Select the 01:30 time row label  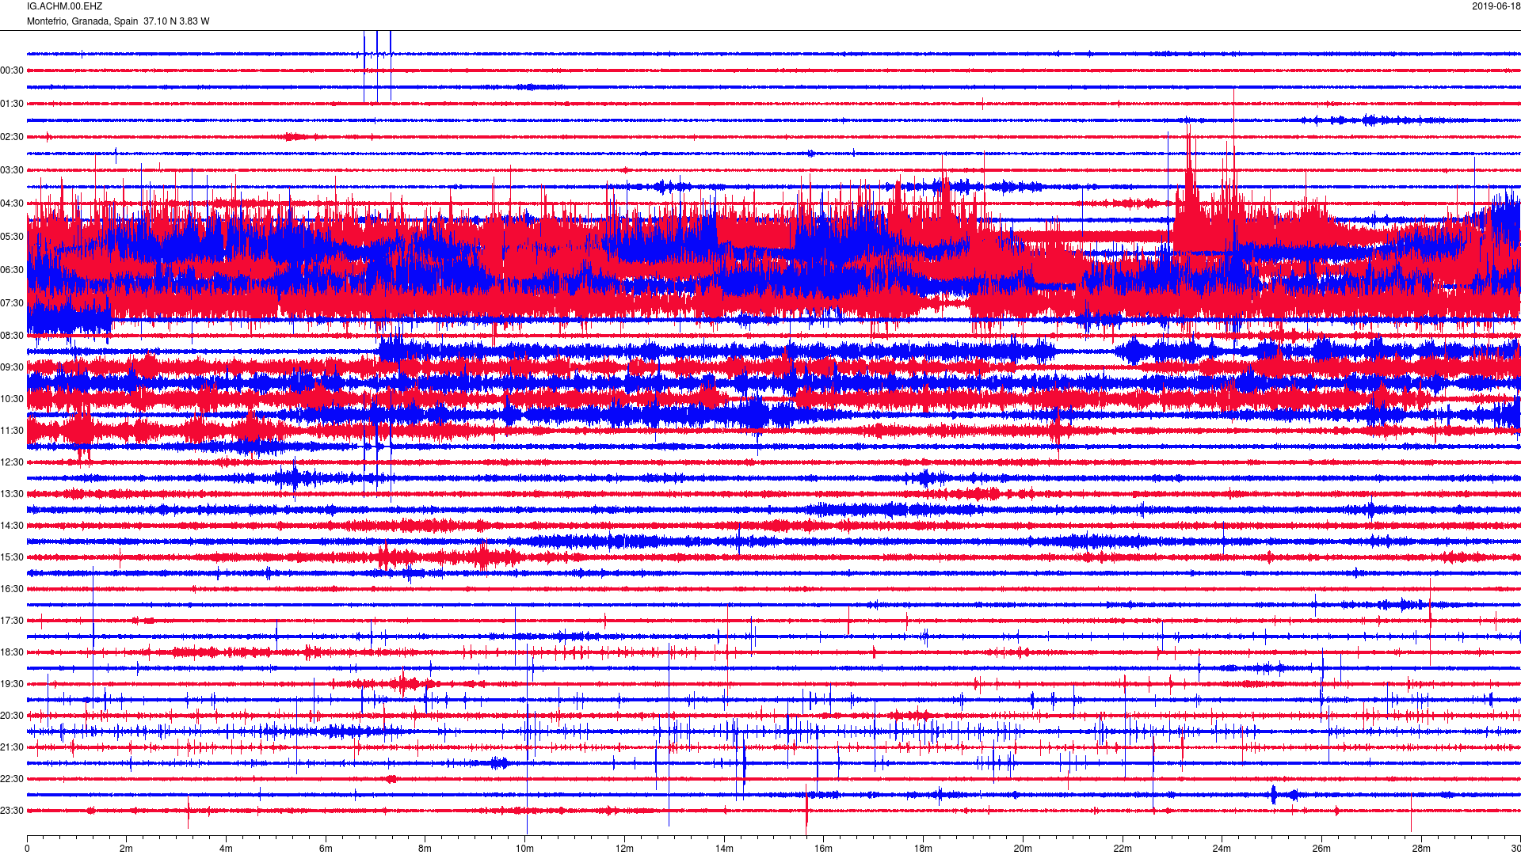pos(12,104)
